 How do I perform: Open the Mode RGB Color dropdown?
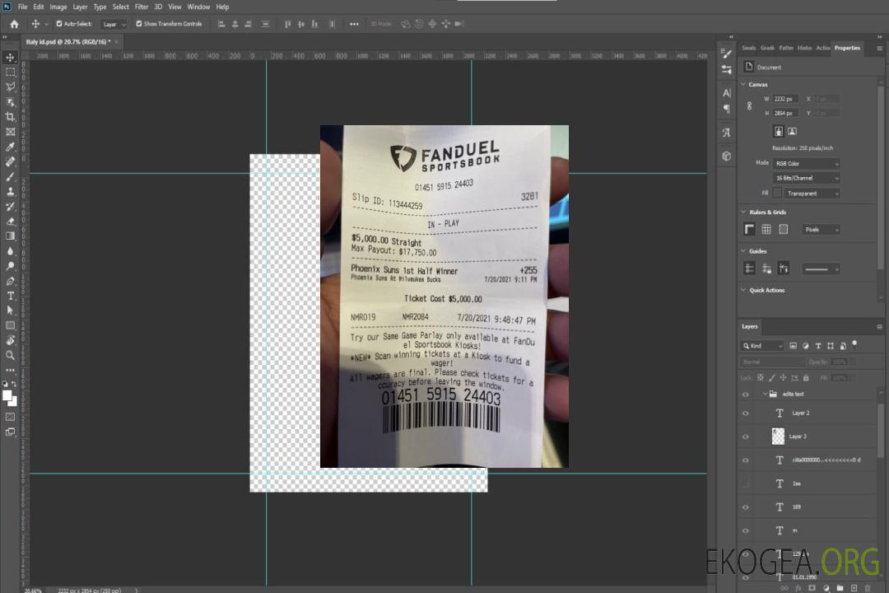[x=806, y=163]
